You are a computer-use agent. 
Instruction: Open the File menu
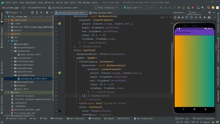(x=8, y=2)
